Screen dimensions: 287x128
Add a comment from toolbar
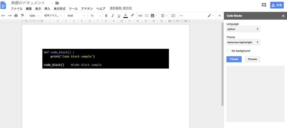point(146,16)
